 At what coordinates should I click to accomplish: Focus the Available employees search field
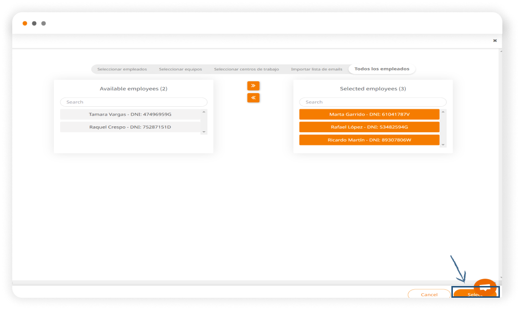(133, 102)
